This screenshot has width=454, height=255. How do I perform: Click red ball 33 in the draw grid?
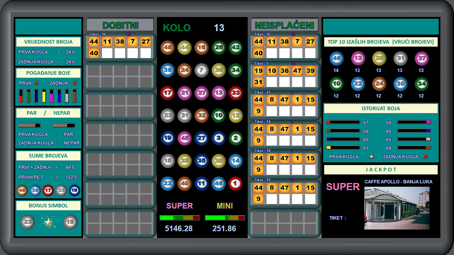236,93
